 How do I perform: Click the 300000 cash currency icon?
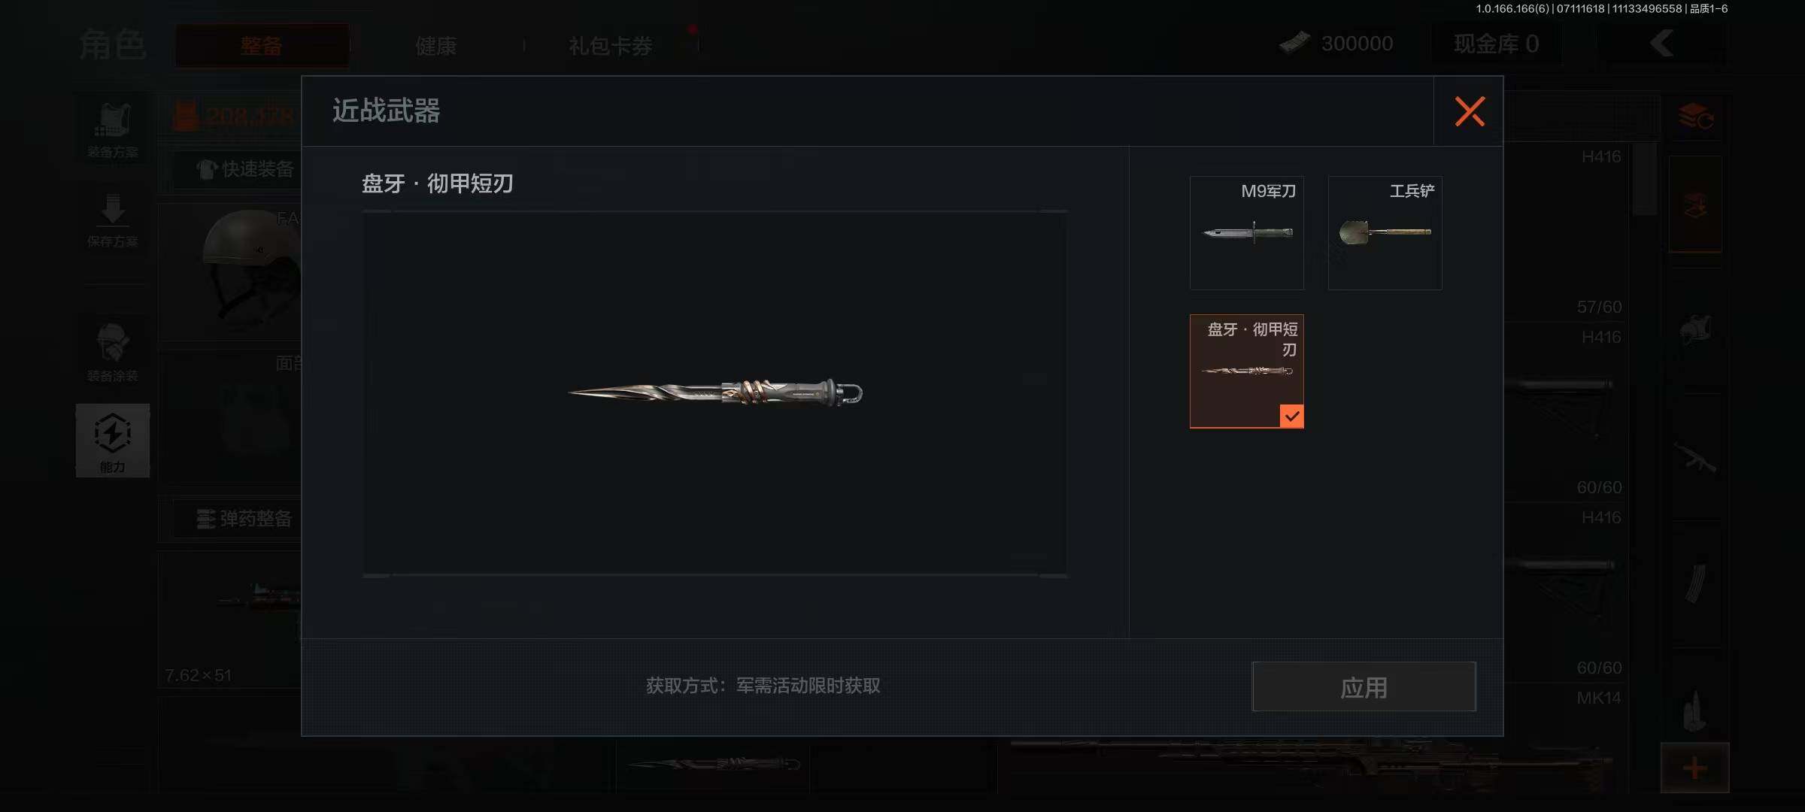pyautogui.click(x=1295, y=44)
